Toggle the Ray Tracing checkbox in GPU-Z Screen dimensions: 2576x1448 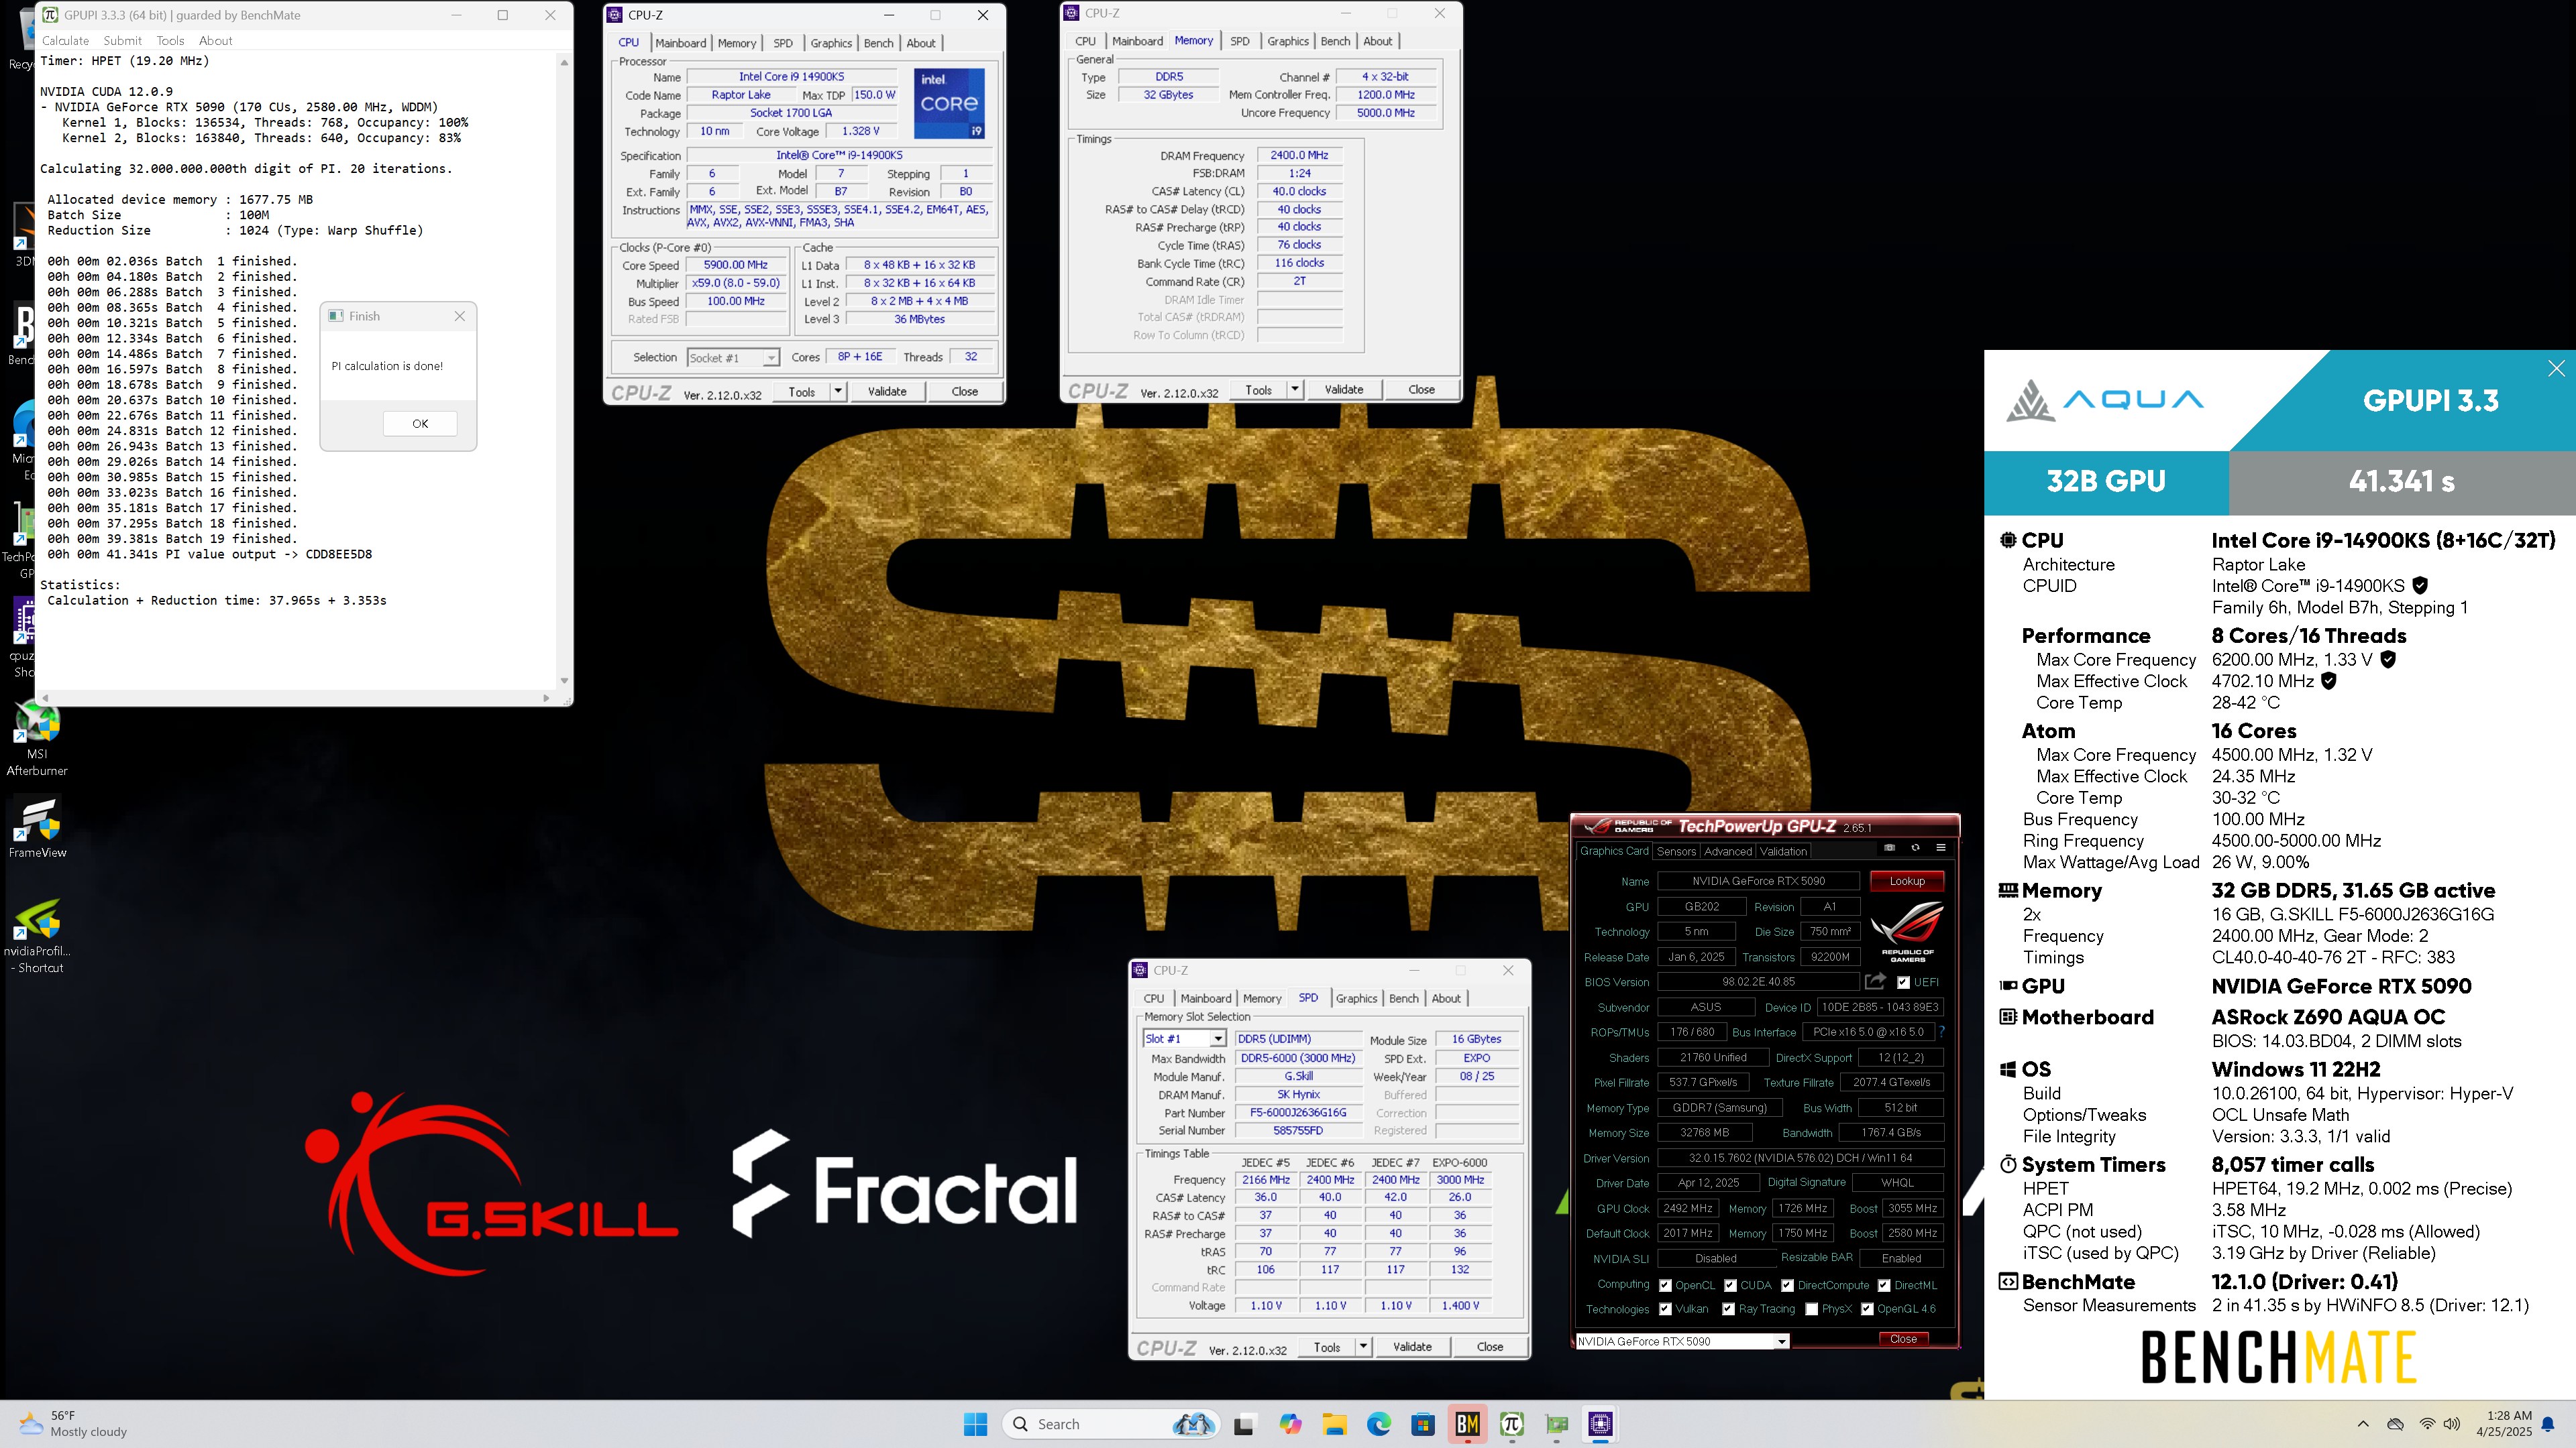pos(1728,1309)
